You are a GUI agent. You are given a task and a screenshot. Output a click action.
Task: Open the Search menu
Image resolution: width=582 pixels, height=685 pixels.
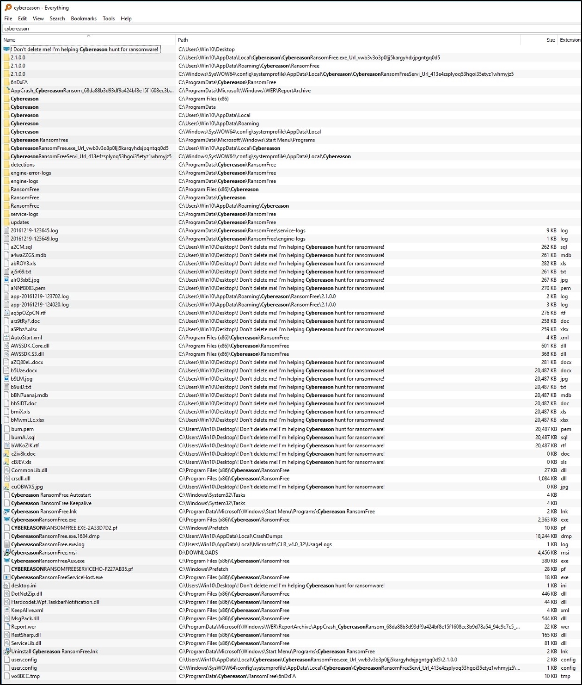click(57, 19)
